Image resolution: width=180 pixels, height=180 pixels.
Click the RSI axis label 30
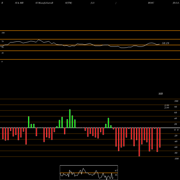click(3, 53)
